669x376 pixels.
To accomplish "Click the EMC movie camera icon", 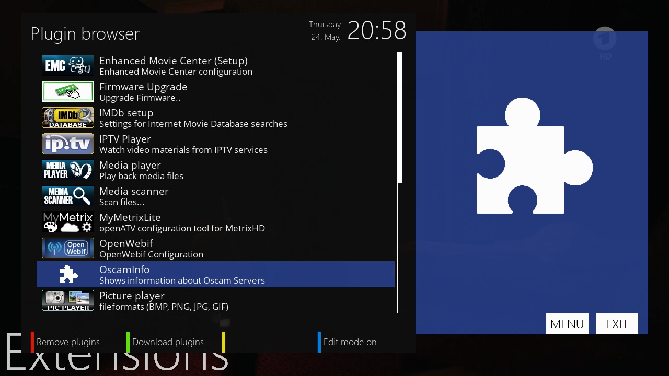I will click(x=68, y=66).
